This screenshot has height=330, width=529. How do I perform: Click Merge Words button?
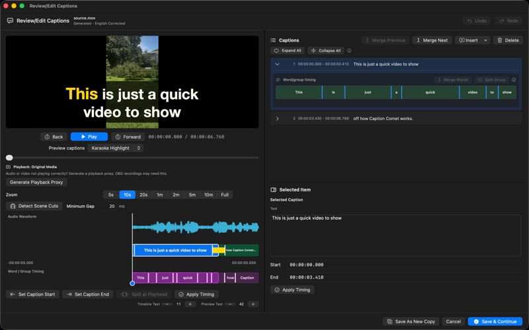[453, 80]
